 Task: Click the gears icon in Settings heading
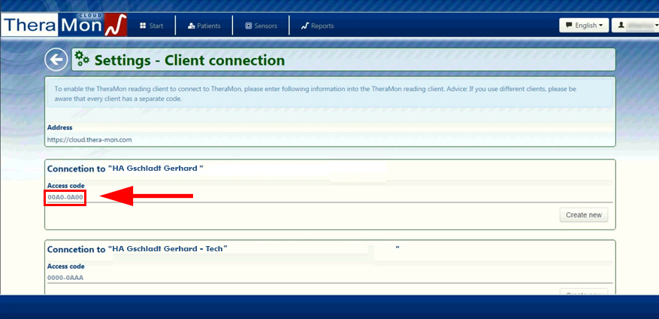(x=83, y=59)
